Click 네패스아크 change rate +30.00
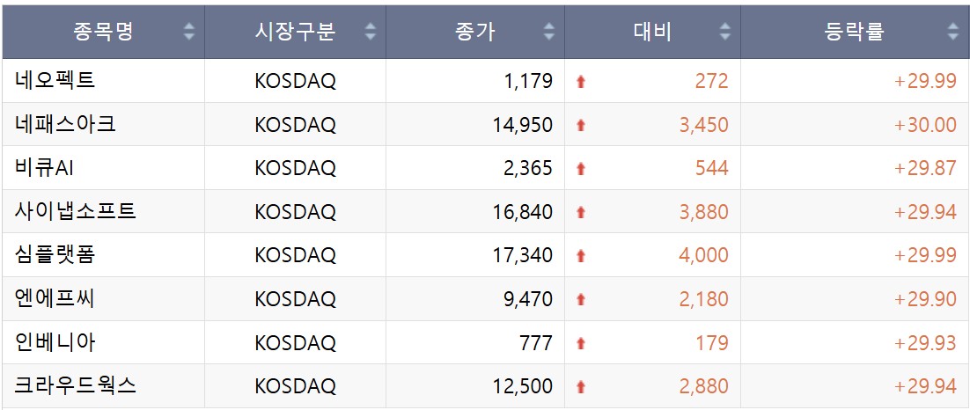This screenshot has width=970, height=410. click(925, 125)
